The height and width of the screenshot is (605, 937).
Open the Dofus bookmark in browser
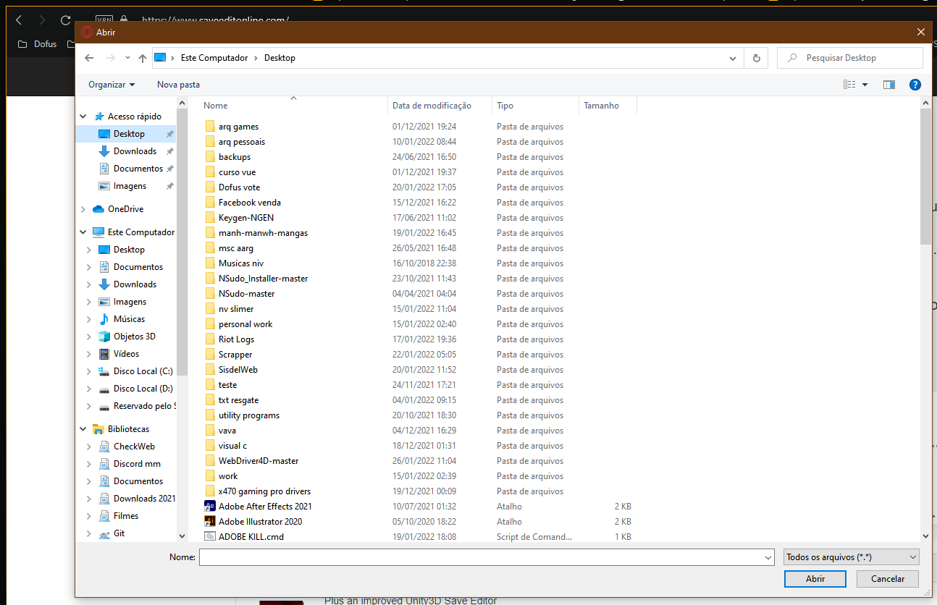click(38, 44)
